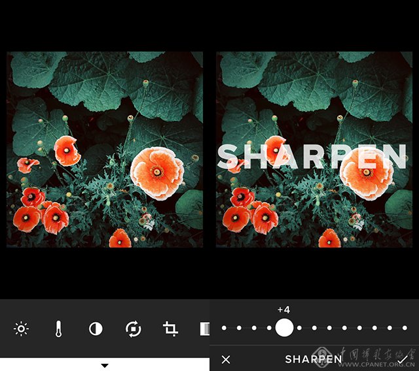Open the Temperature thermometer tool
The height and width of the screenshot is (371, 419).
[x=58, y=329]
